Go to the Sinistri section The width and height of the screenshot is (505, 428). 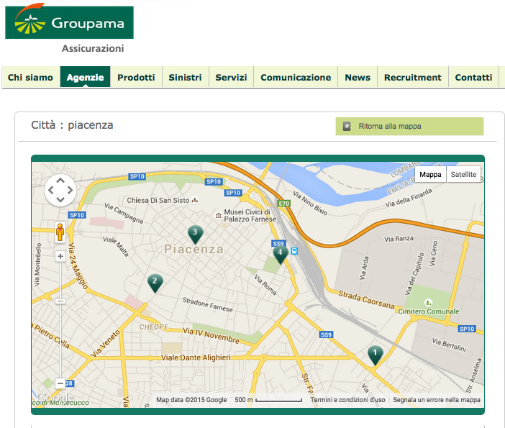pyautogui.click(x=185, y=77)
